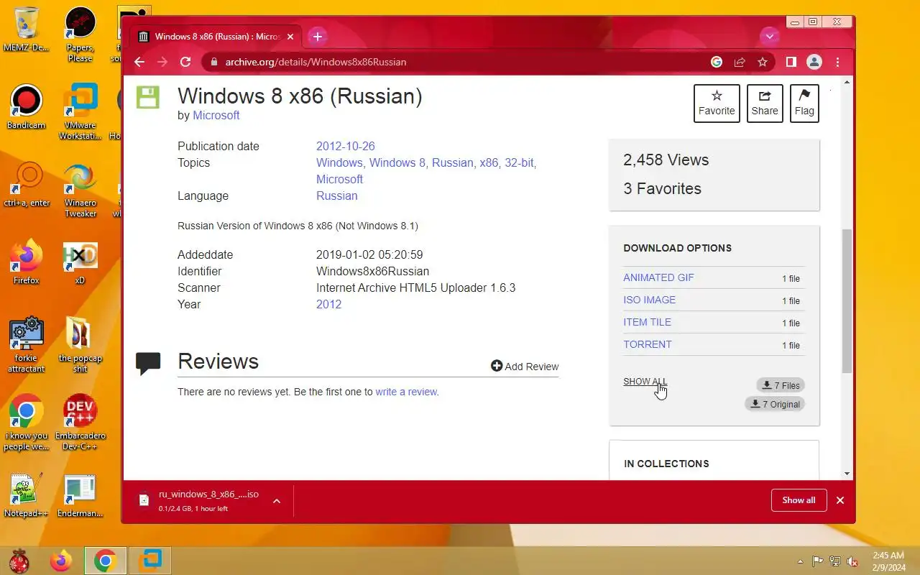The image size is (920, 575).
Task: Click the scrollbar down arrow
Action: tap(847, 474)
